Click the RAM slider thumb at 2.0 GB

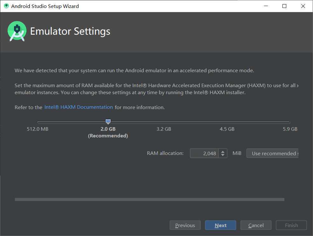click(x=108, y=121)
